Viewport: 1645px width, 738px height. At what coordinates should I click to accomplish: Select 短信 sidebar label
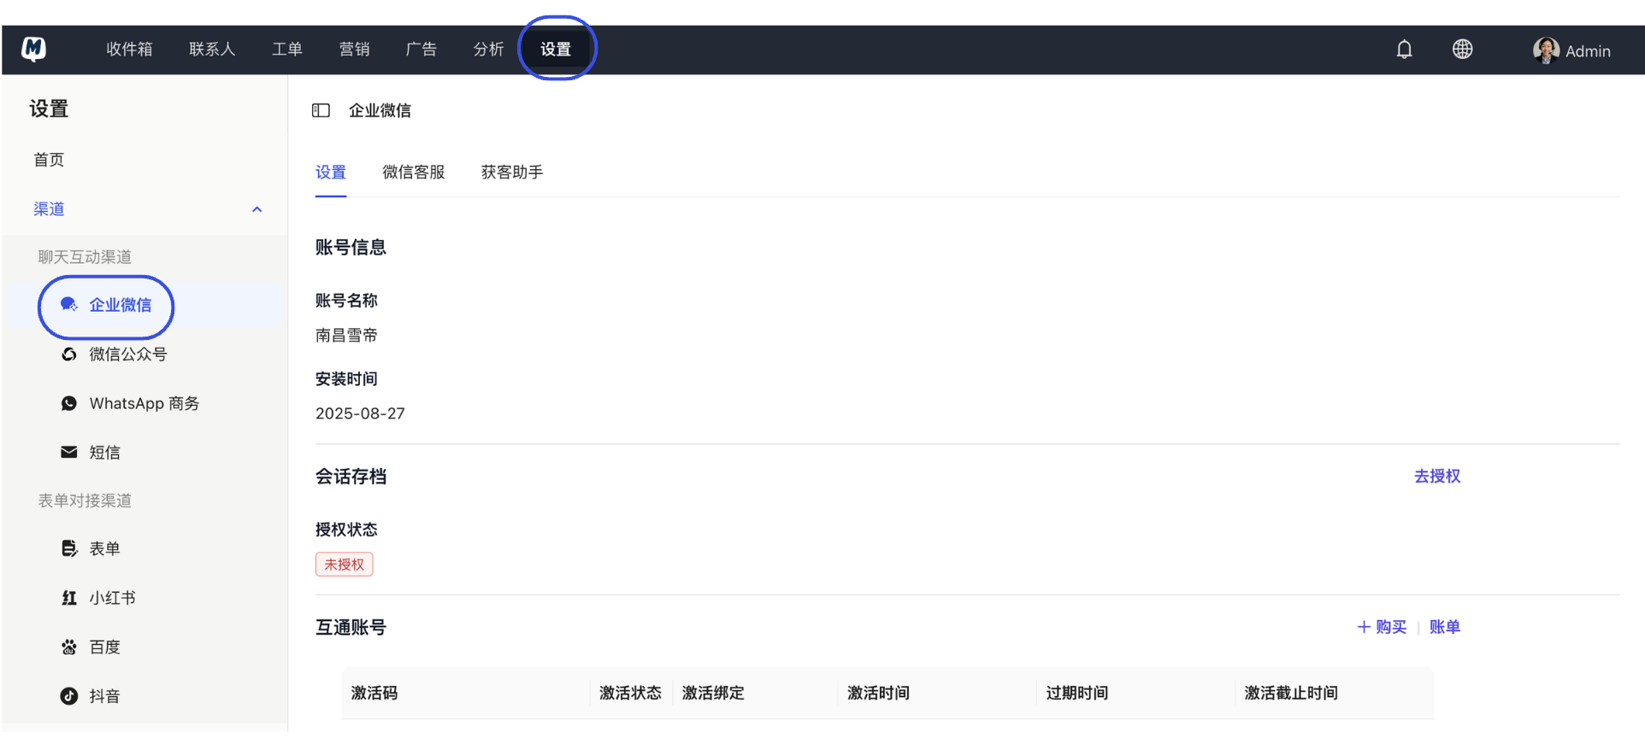105,453
